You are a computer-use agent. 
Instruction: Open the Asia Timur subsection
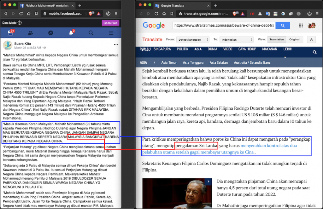[x=169, y=63]
